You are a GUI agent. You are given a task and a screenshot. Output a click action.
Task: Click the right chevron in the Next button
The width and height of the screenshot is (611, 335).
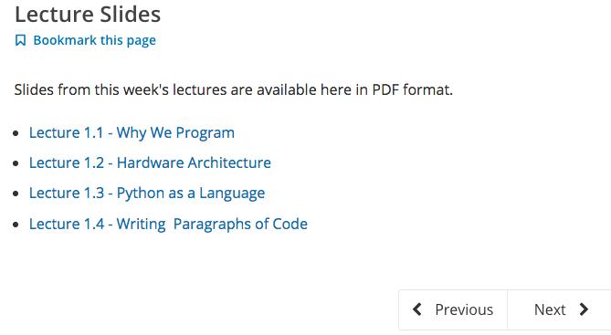584,309
